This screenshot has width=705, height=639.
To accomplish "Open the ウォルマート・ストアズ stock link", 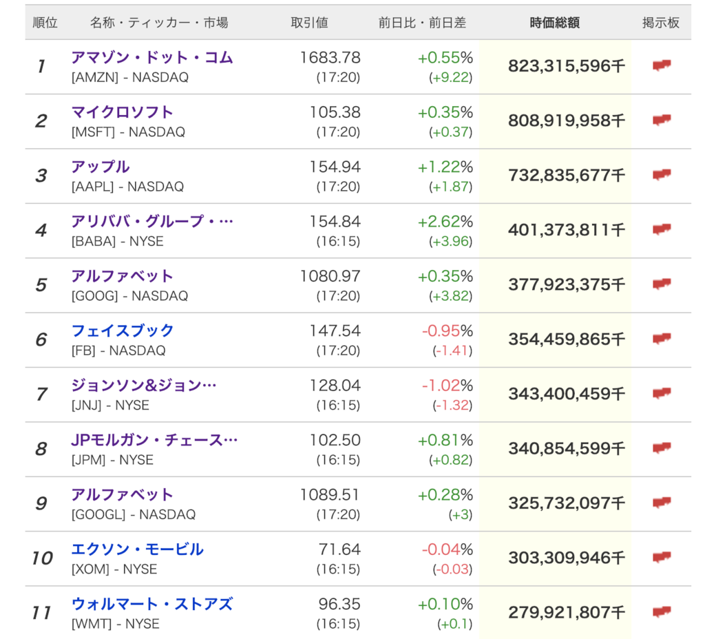I will pos(152,604).
